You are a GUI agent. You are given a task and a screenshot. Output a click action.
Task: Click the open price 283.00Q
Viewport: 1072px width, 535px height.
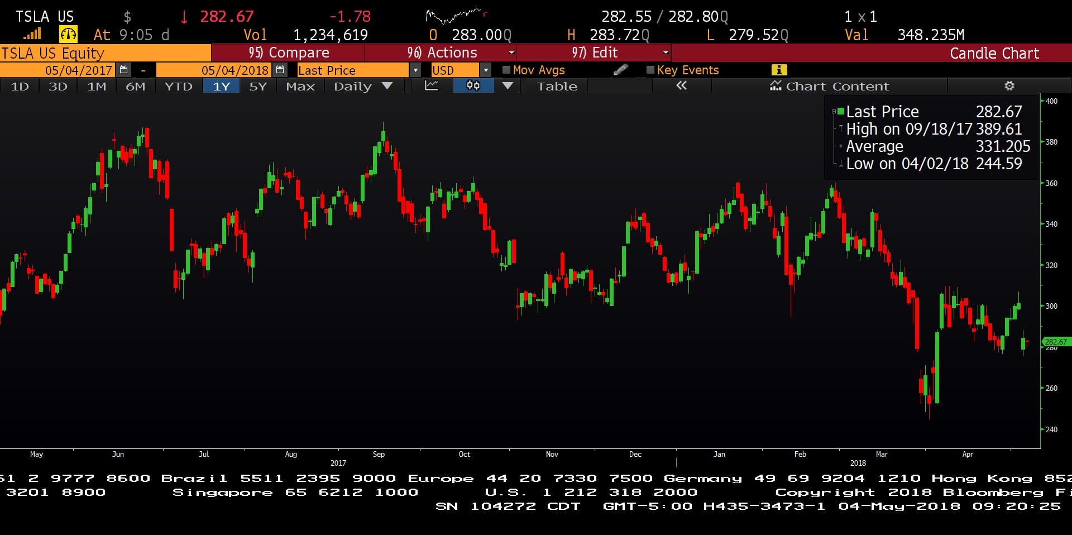[x=481, y=35]
